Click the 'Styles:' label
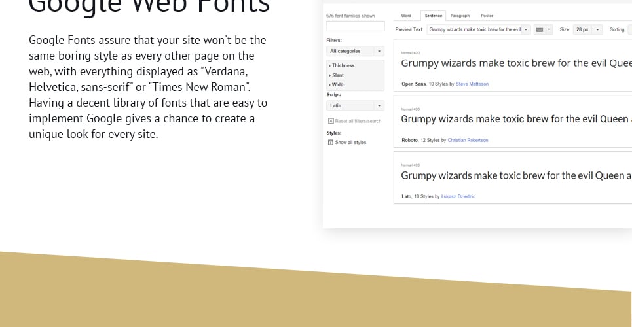632x327 pixels. click(x=334, y=133)
